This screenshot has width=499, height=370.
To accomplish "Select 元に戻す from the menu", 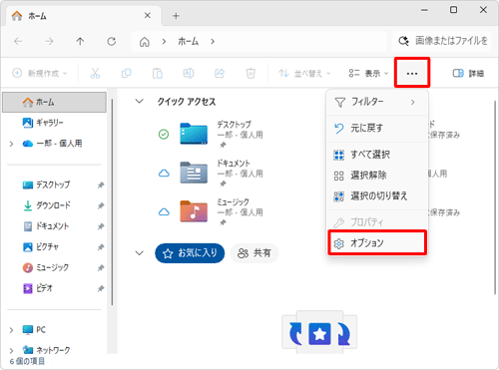I will click(x=377, y=129).
